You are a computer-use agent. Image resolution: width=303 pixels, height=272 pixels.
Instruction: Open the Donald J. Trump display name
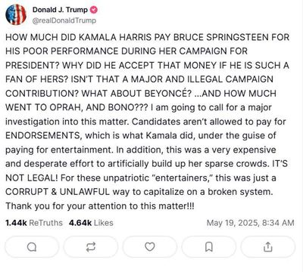[x=60, y=10]
